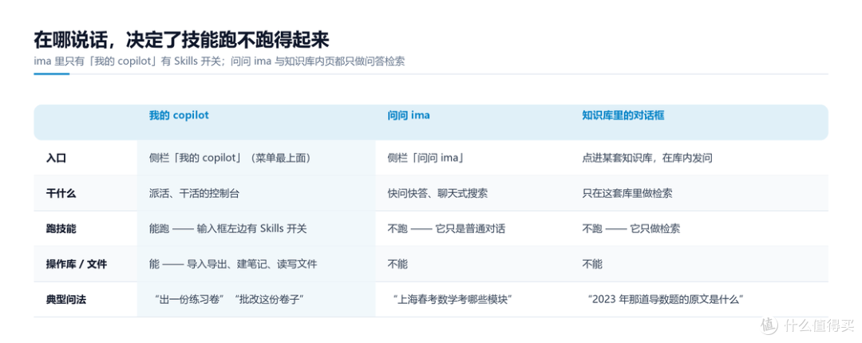Click the 跑技能 row label

coord(61,229)
